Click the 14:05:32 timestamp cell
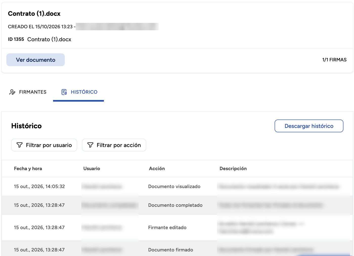This screenshot has height=256, width=354. point(39,187)
